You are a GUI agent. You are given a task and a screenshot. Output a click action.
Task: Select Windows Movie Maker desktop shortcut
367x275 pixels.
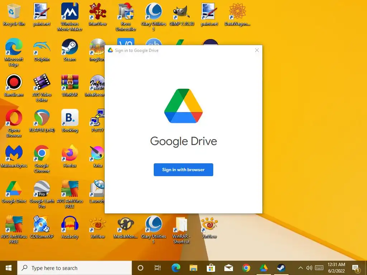tap(70, 17)
